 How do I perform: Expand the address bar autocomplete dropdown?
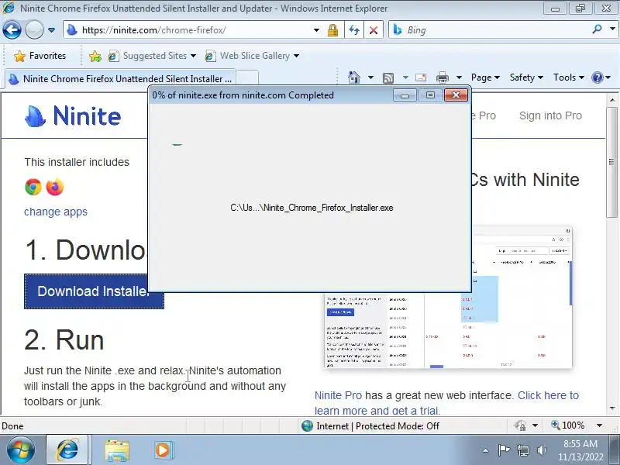[x=316, y=30]
